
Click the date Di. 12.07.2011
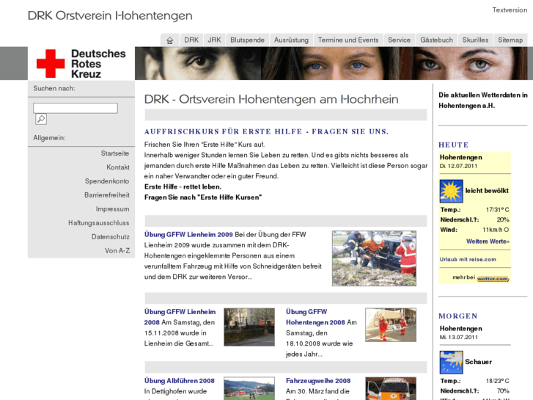pos(458,166)
